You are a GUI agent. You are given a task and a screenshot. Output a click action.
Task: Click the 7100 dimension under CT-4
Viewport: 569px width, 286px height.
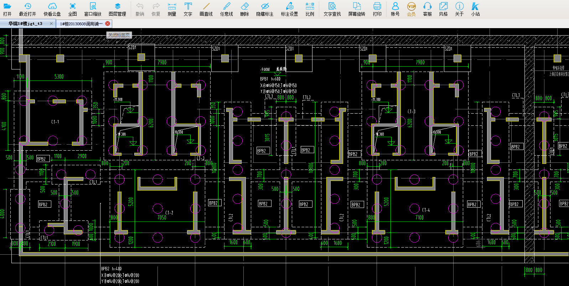coord(419,217)
